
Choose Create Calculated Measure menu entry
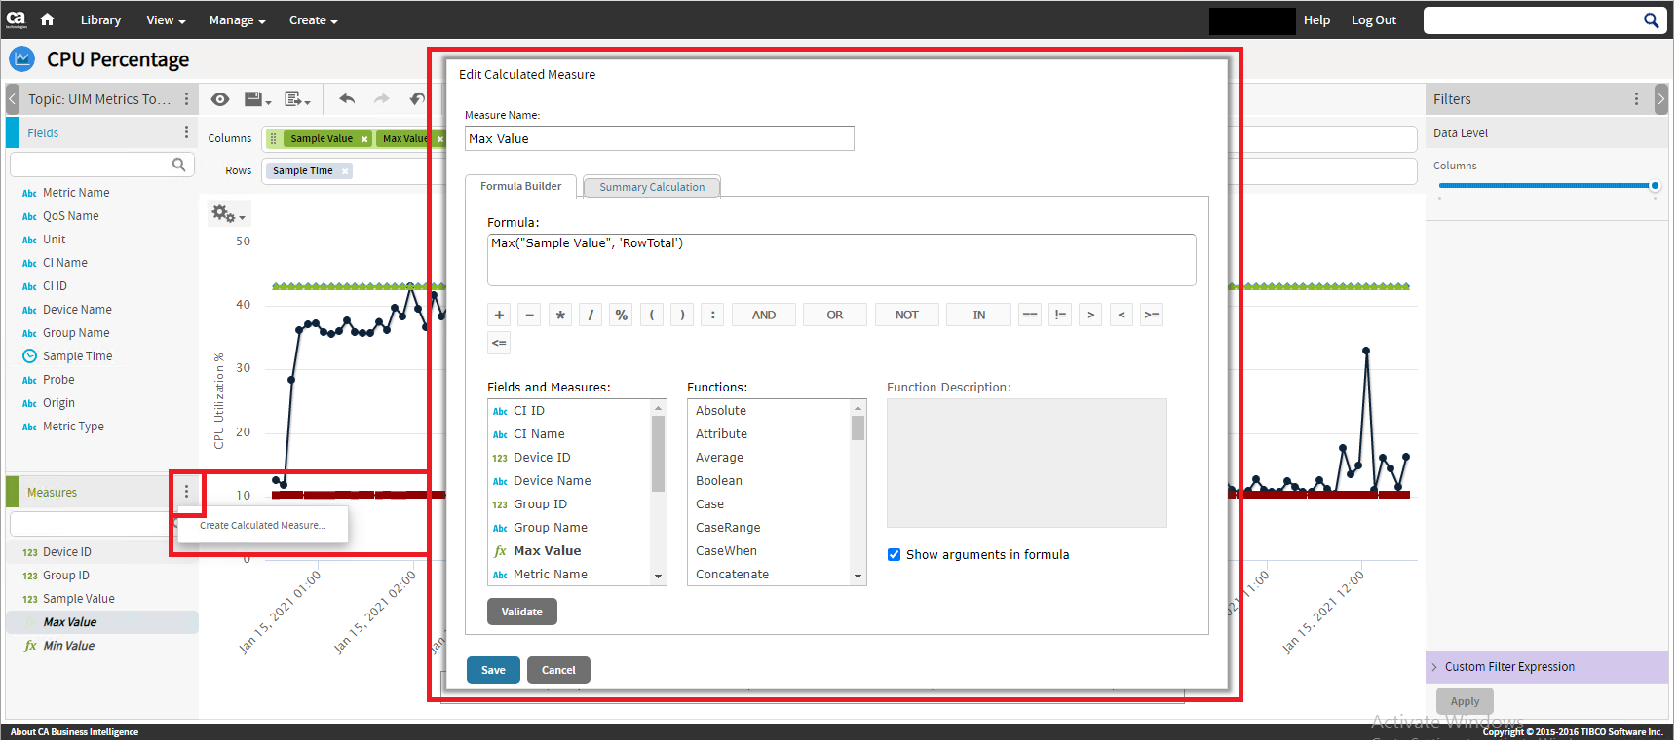pos(262,526)
